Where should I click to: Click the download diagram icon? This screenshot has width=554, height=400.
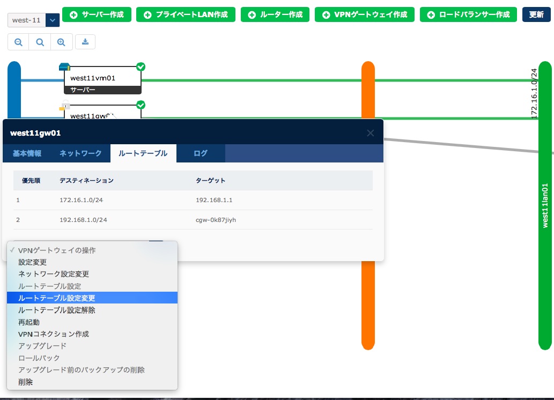pos(85,42)
